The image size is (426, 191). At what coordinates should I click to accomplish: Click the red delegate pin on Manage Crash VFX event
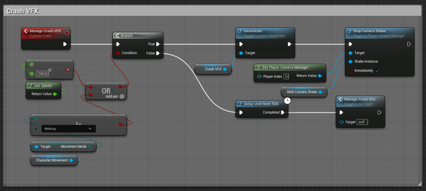pyautogui.click(x=67, y=33)
